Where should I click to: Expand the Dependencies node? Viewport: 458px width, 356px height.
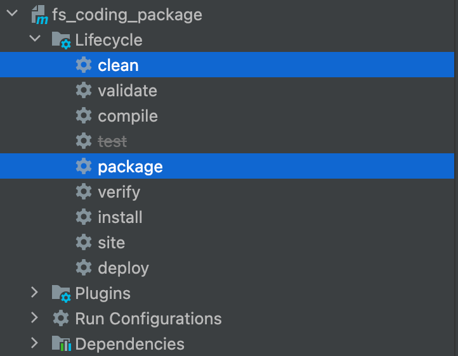coord(34,344)
